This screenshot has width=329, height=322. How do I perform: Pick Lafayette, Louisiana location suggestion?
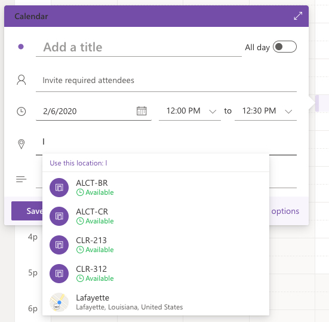click(156, 302)
